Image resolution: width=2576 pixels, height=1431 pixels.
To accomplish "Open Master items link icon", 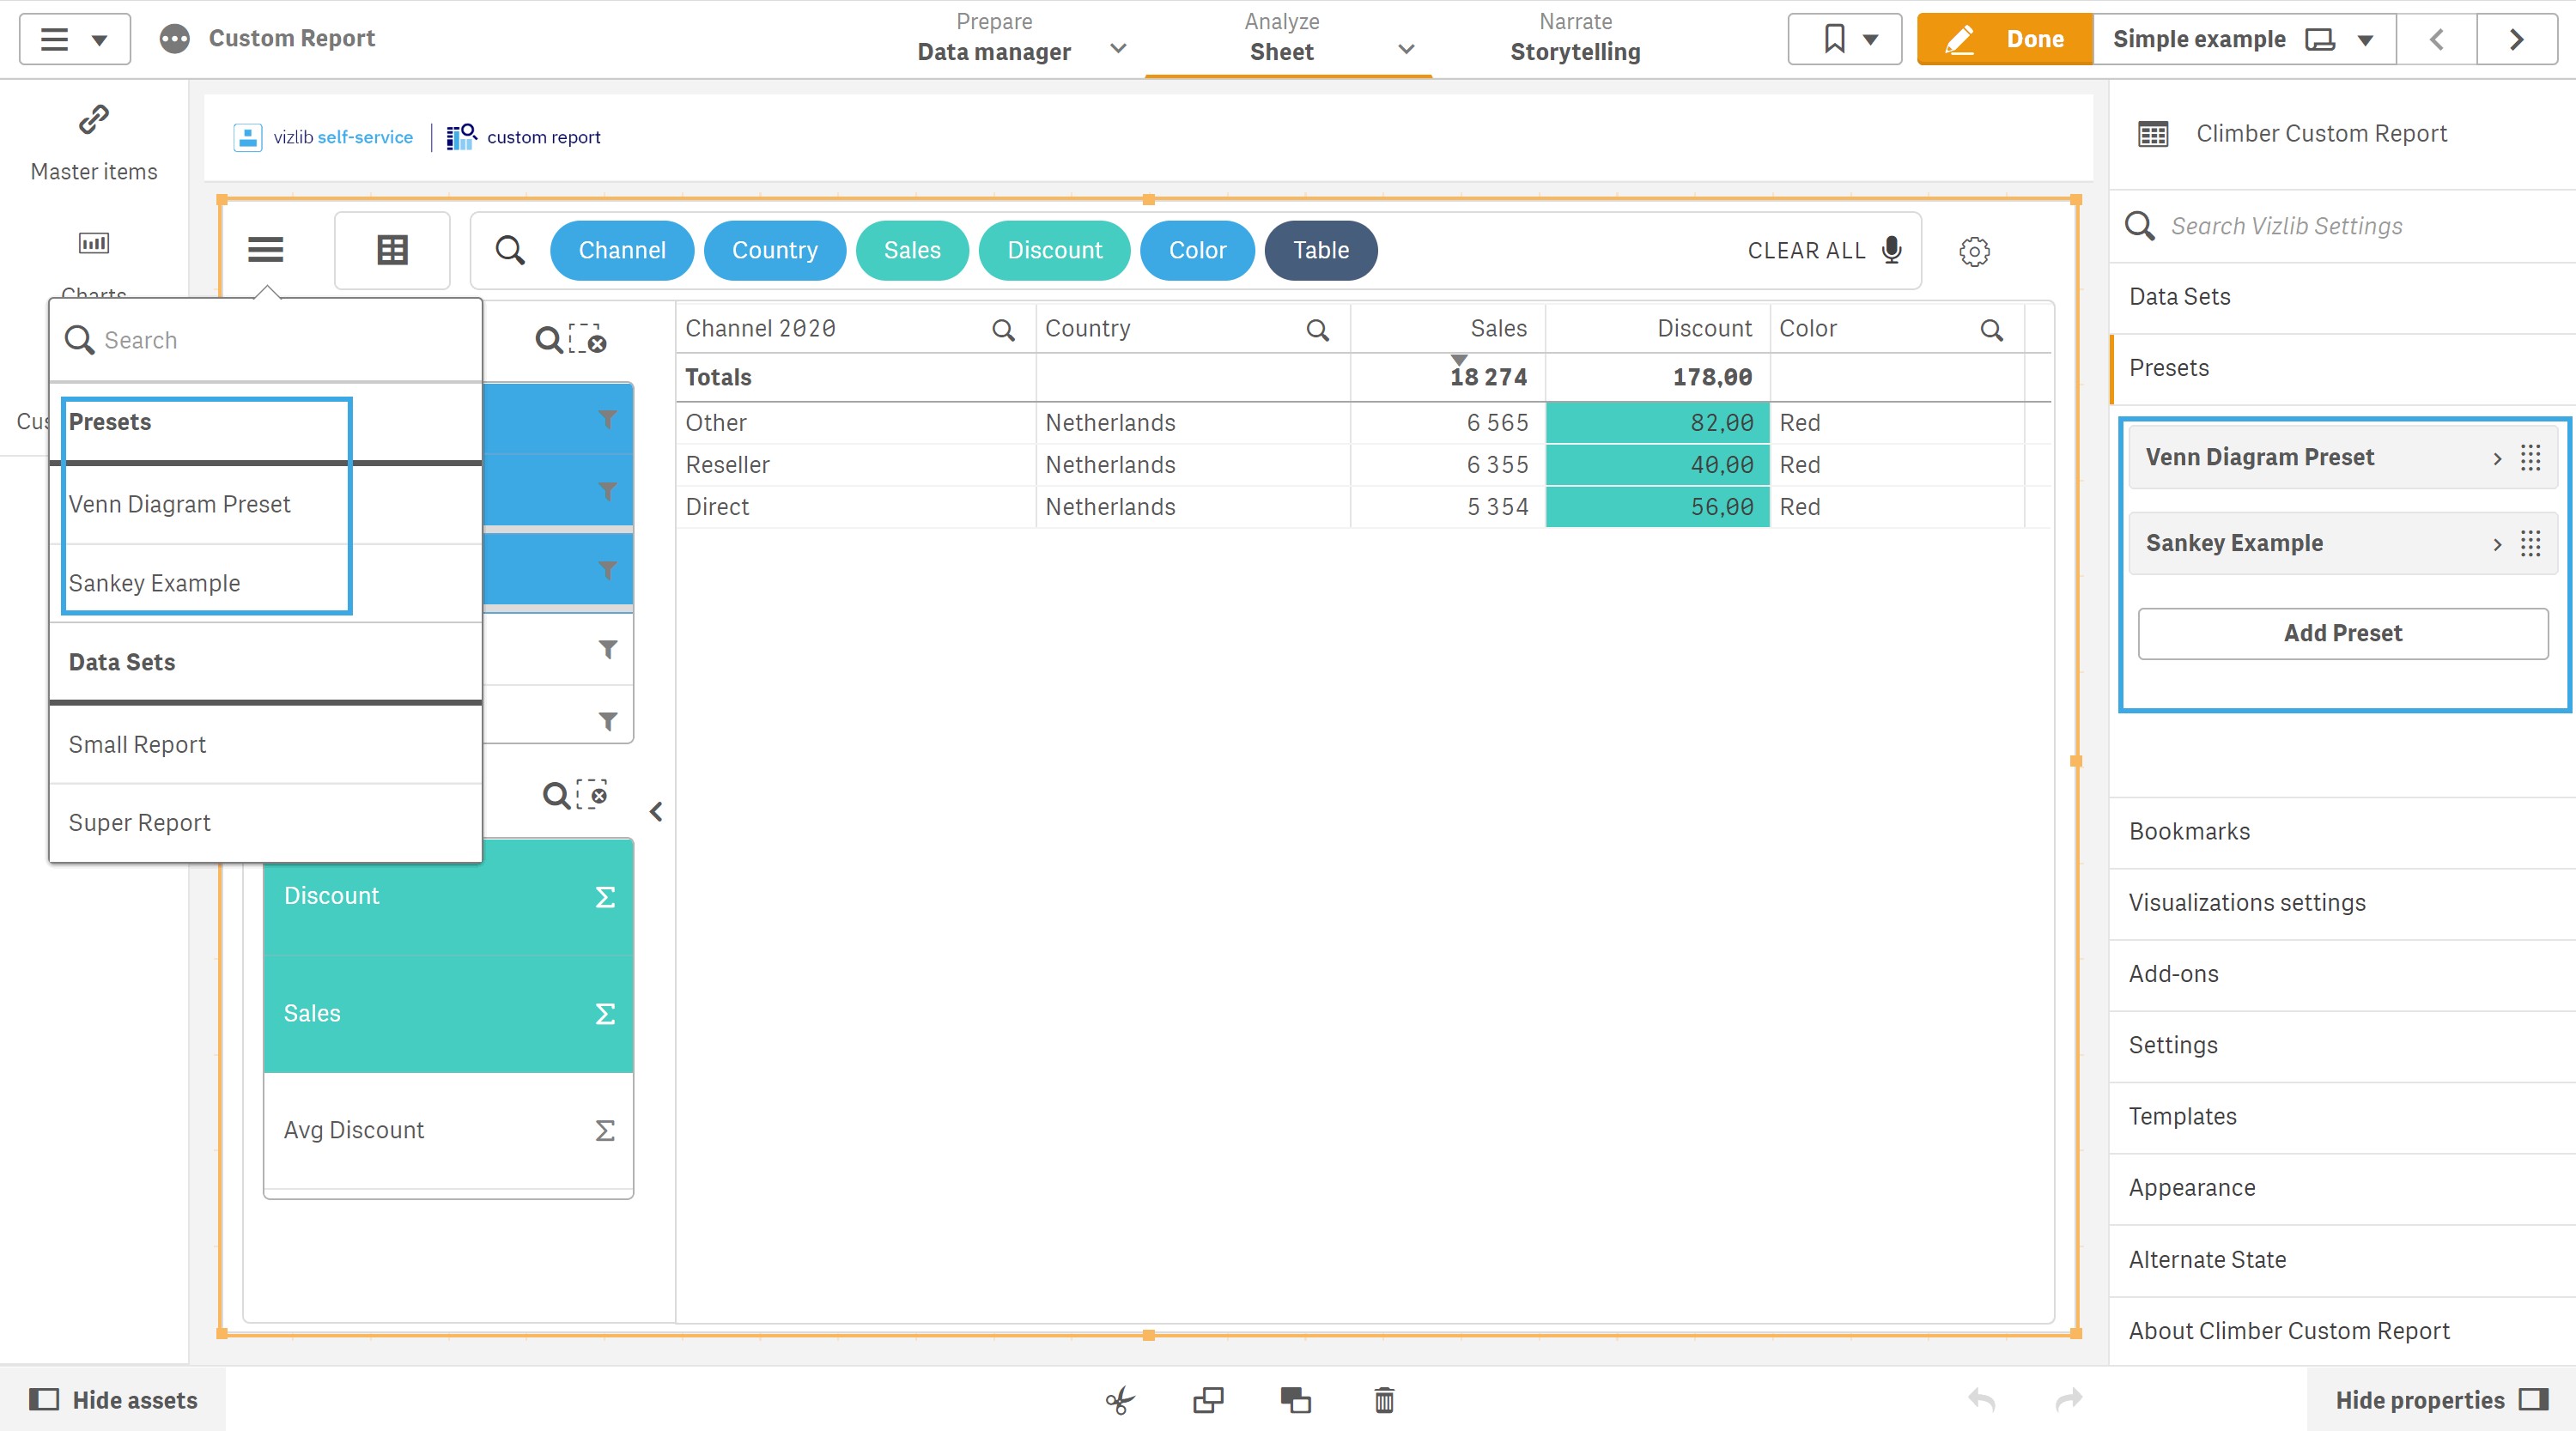I will (94, 120).
